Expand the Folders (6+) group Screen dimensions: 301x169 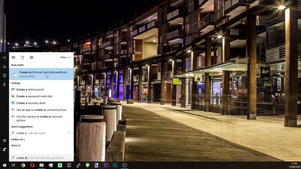pyautogui.click(x=18, y=139)
